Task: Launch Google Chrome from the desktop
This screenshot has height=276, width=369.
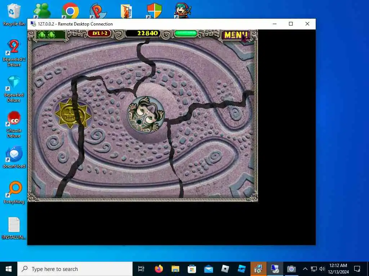Action: (70, 10)
